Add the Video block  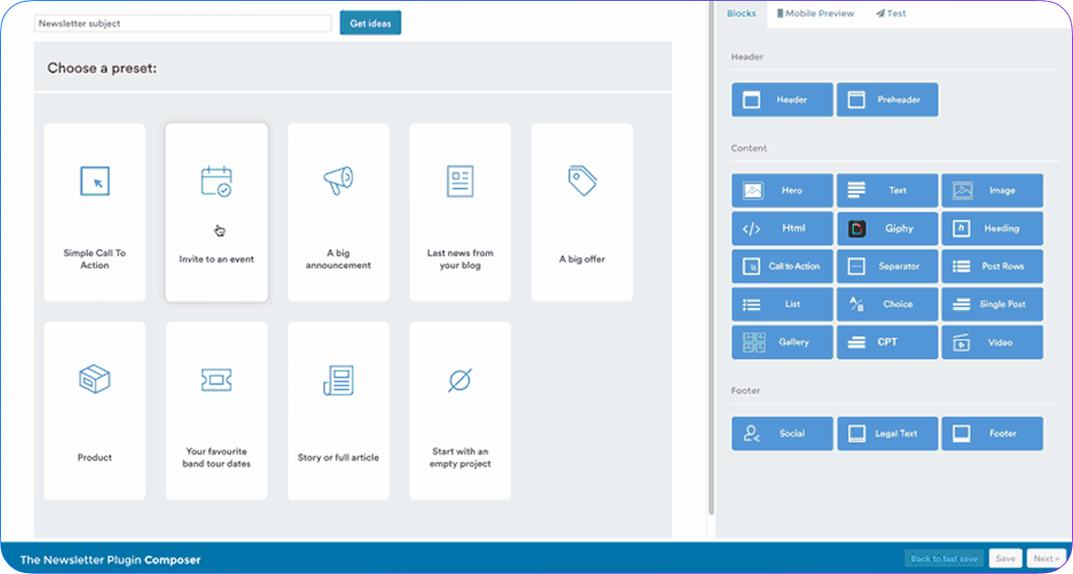[992, 342]
